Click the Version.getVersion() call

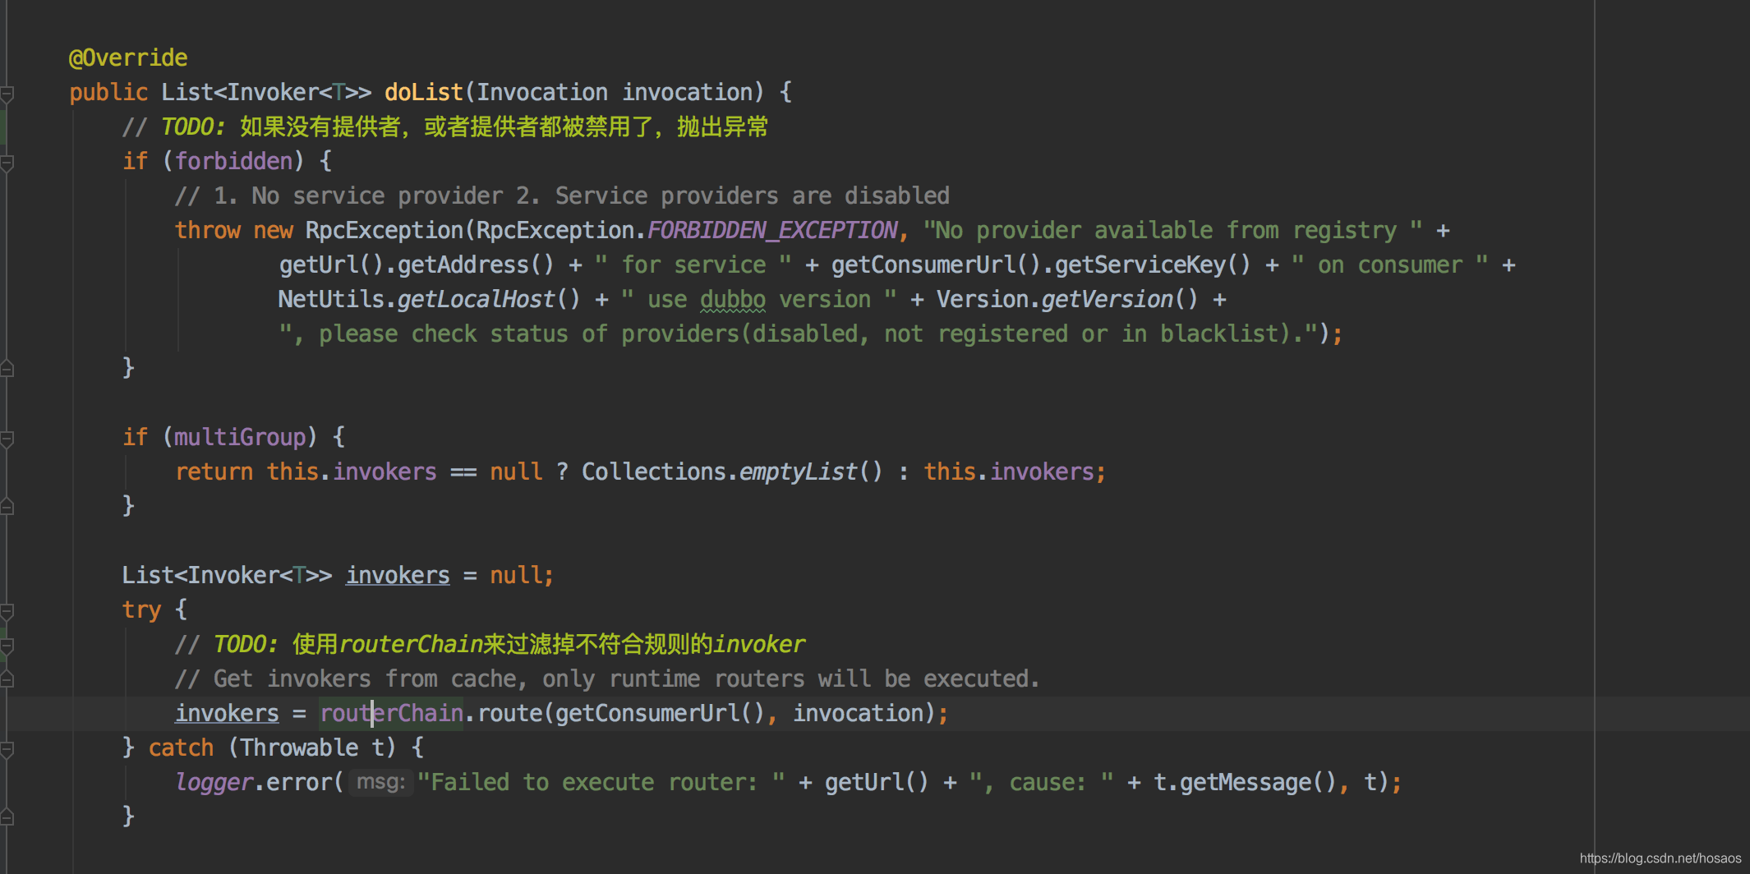pos(1067,299)
